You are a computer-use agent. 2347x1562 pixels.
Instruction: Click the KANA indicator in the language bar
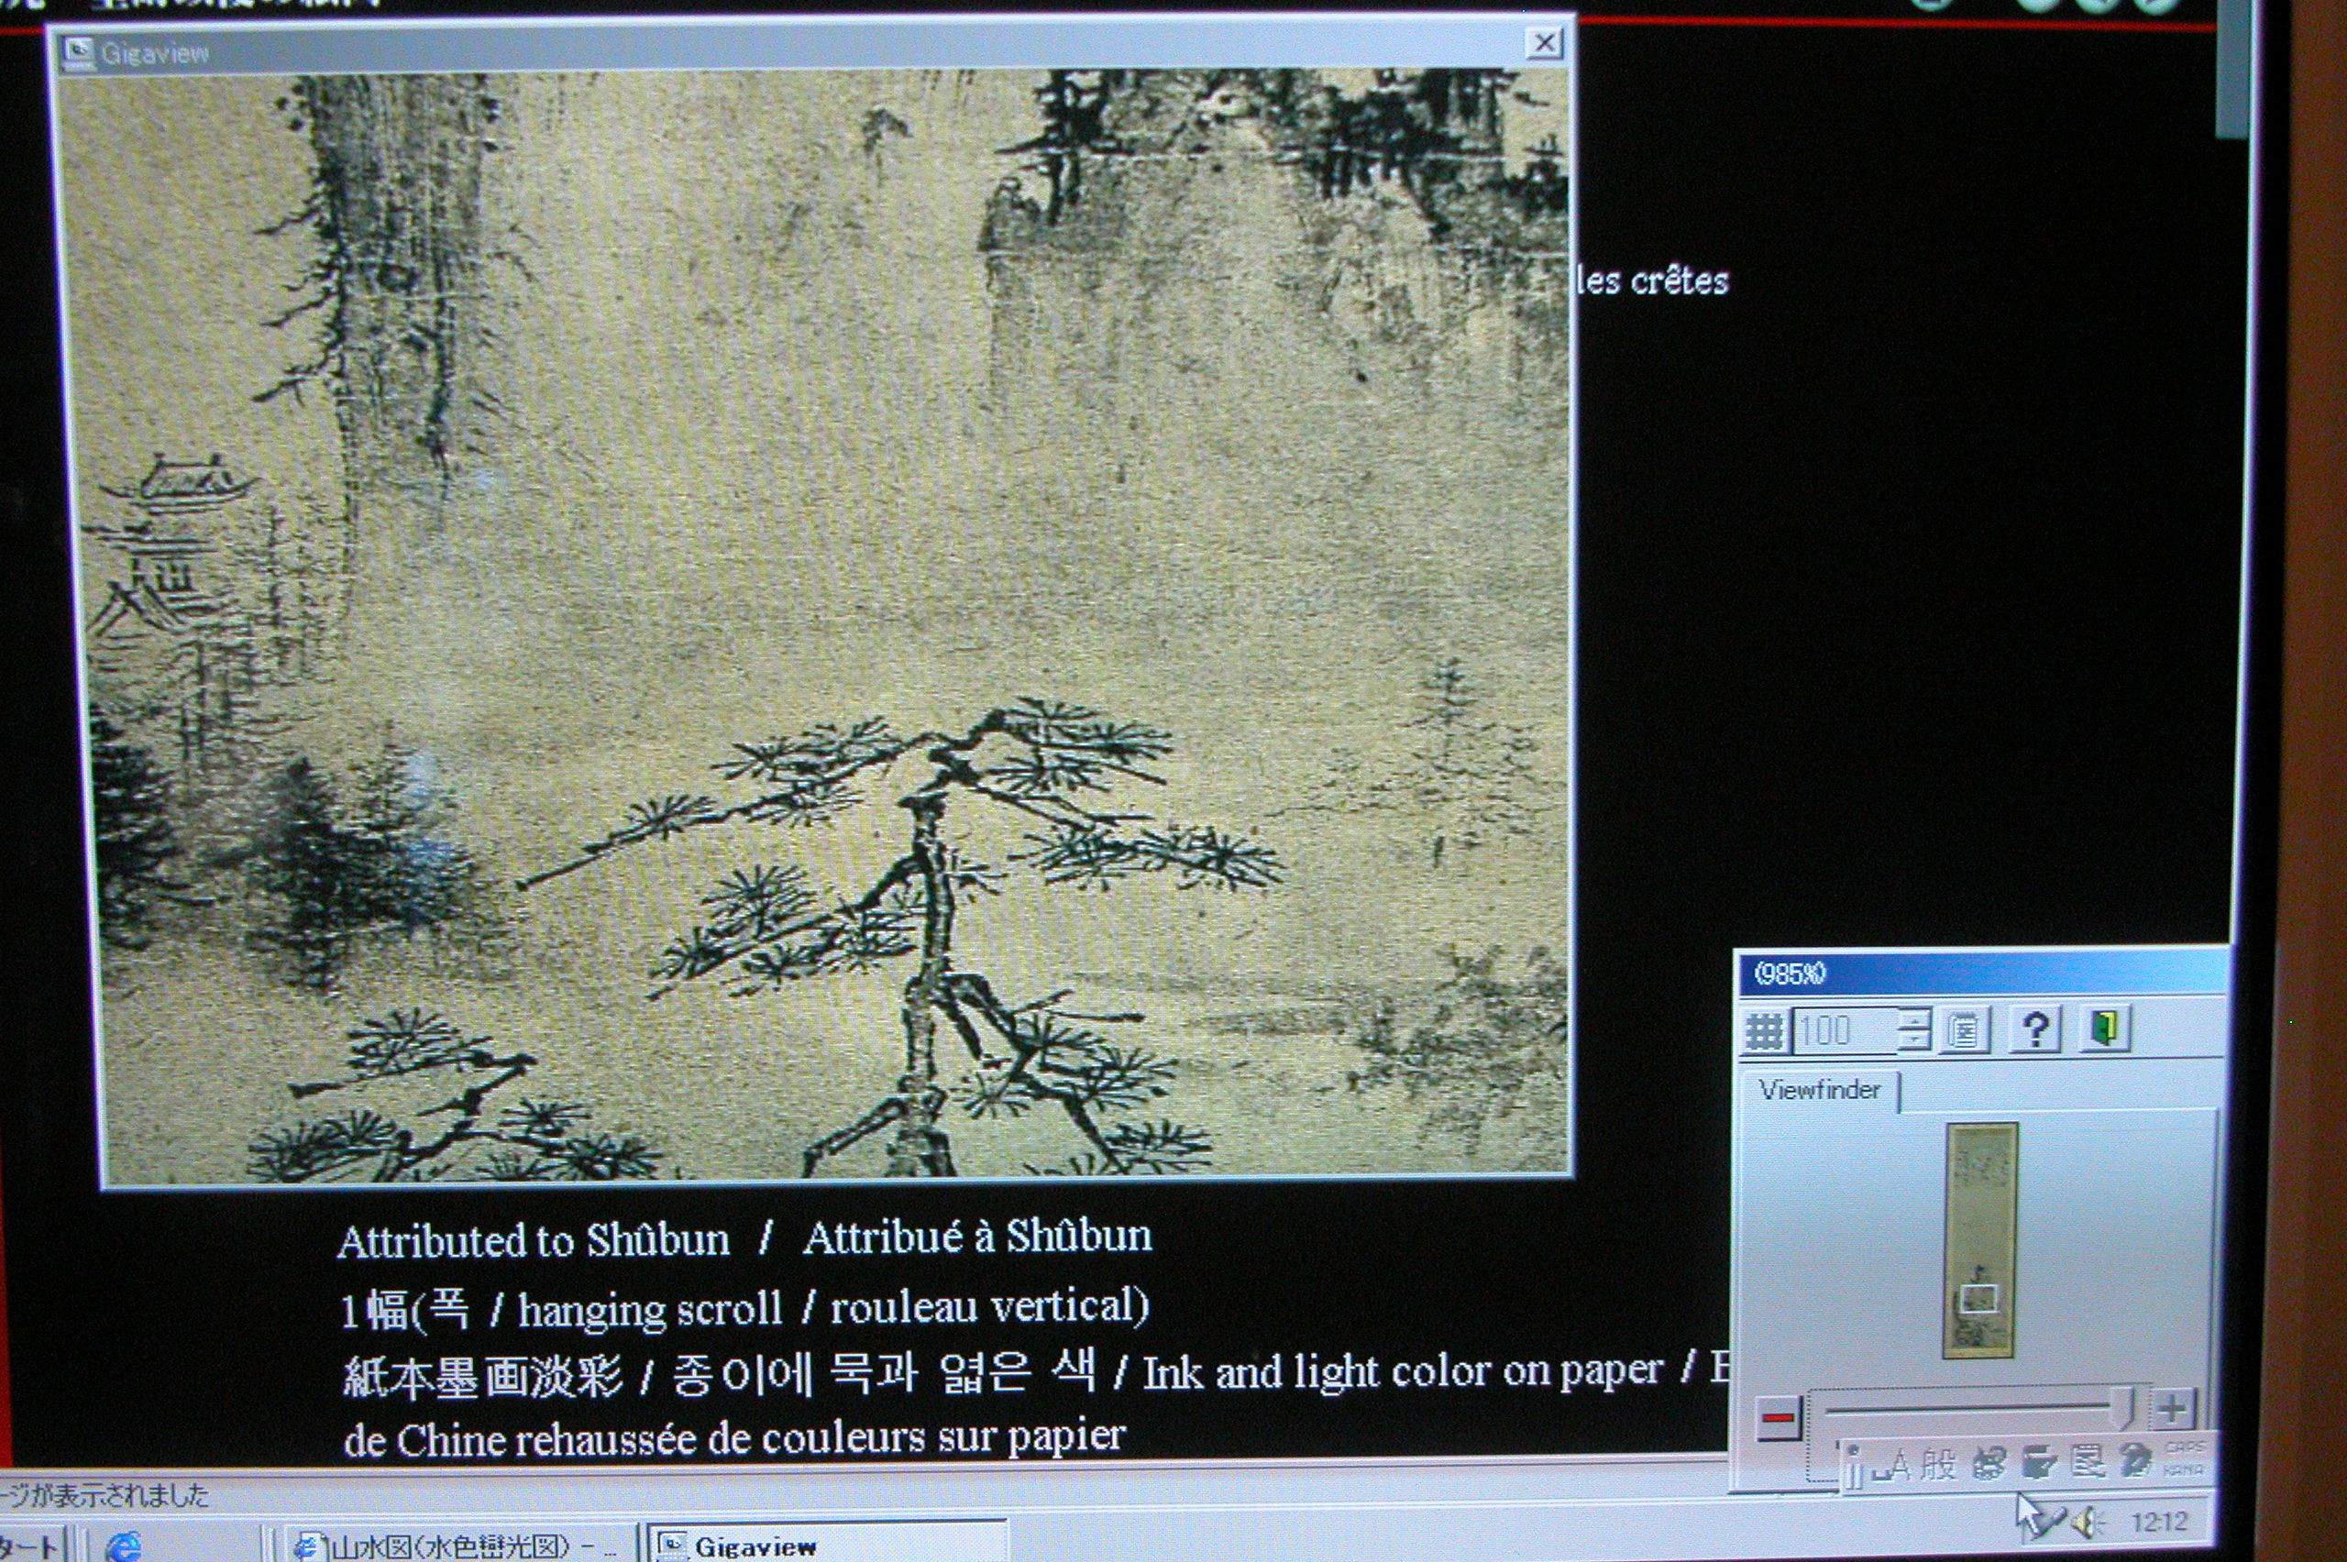[2183, 1469]
